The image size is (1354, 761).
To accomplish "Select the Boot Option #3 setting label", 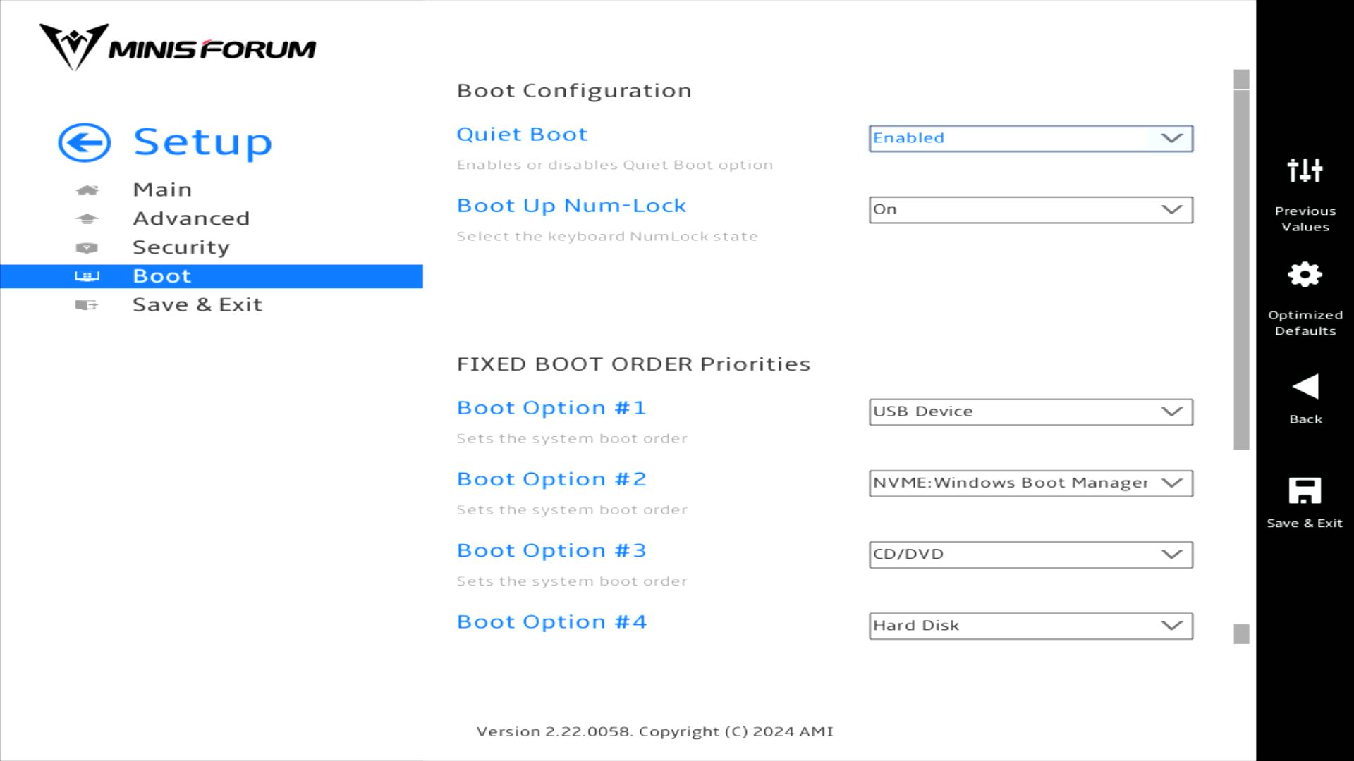I will (x=551, y=550).
